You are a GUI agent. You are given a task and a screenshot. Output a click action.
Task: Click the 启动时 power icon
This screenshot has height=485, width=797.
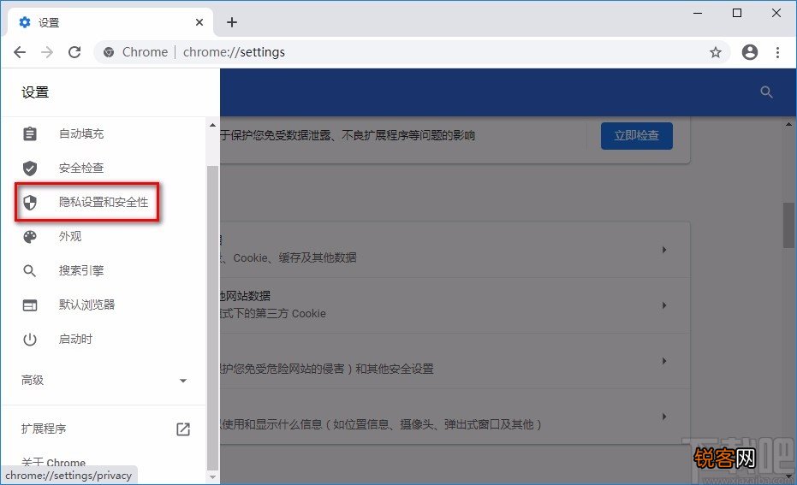(30, 340)
